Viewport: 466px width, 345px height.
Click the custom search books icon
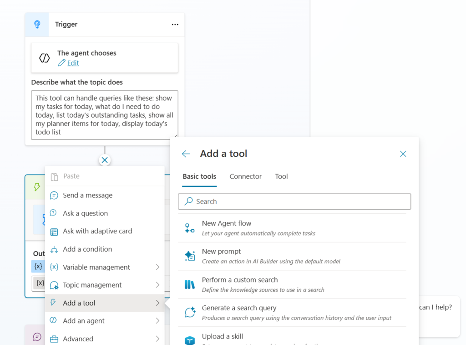(190, 284)
